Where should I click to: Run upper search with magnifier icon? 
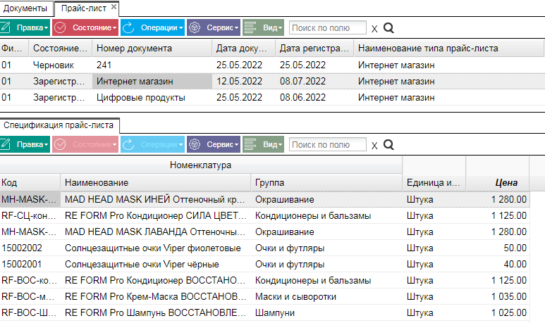(388, 27)
